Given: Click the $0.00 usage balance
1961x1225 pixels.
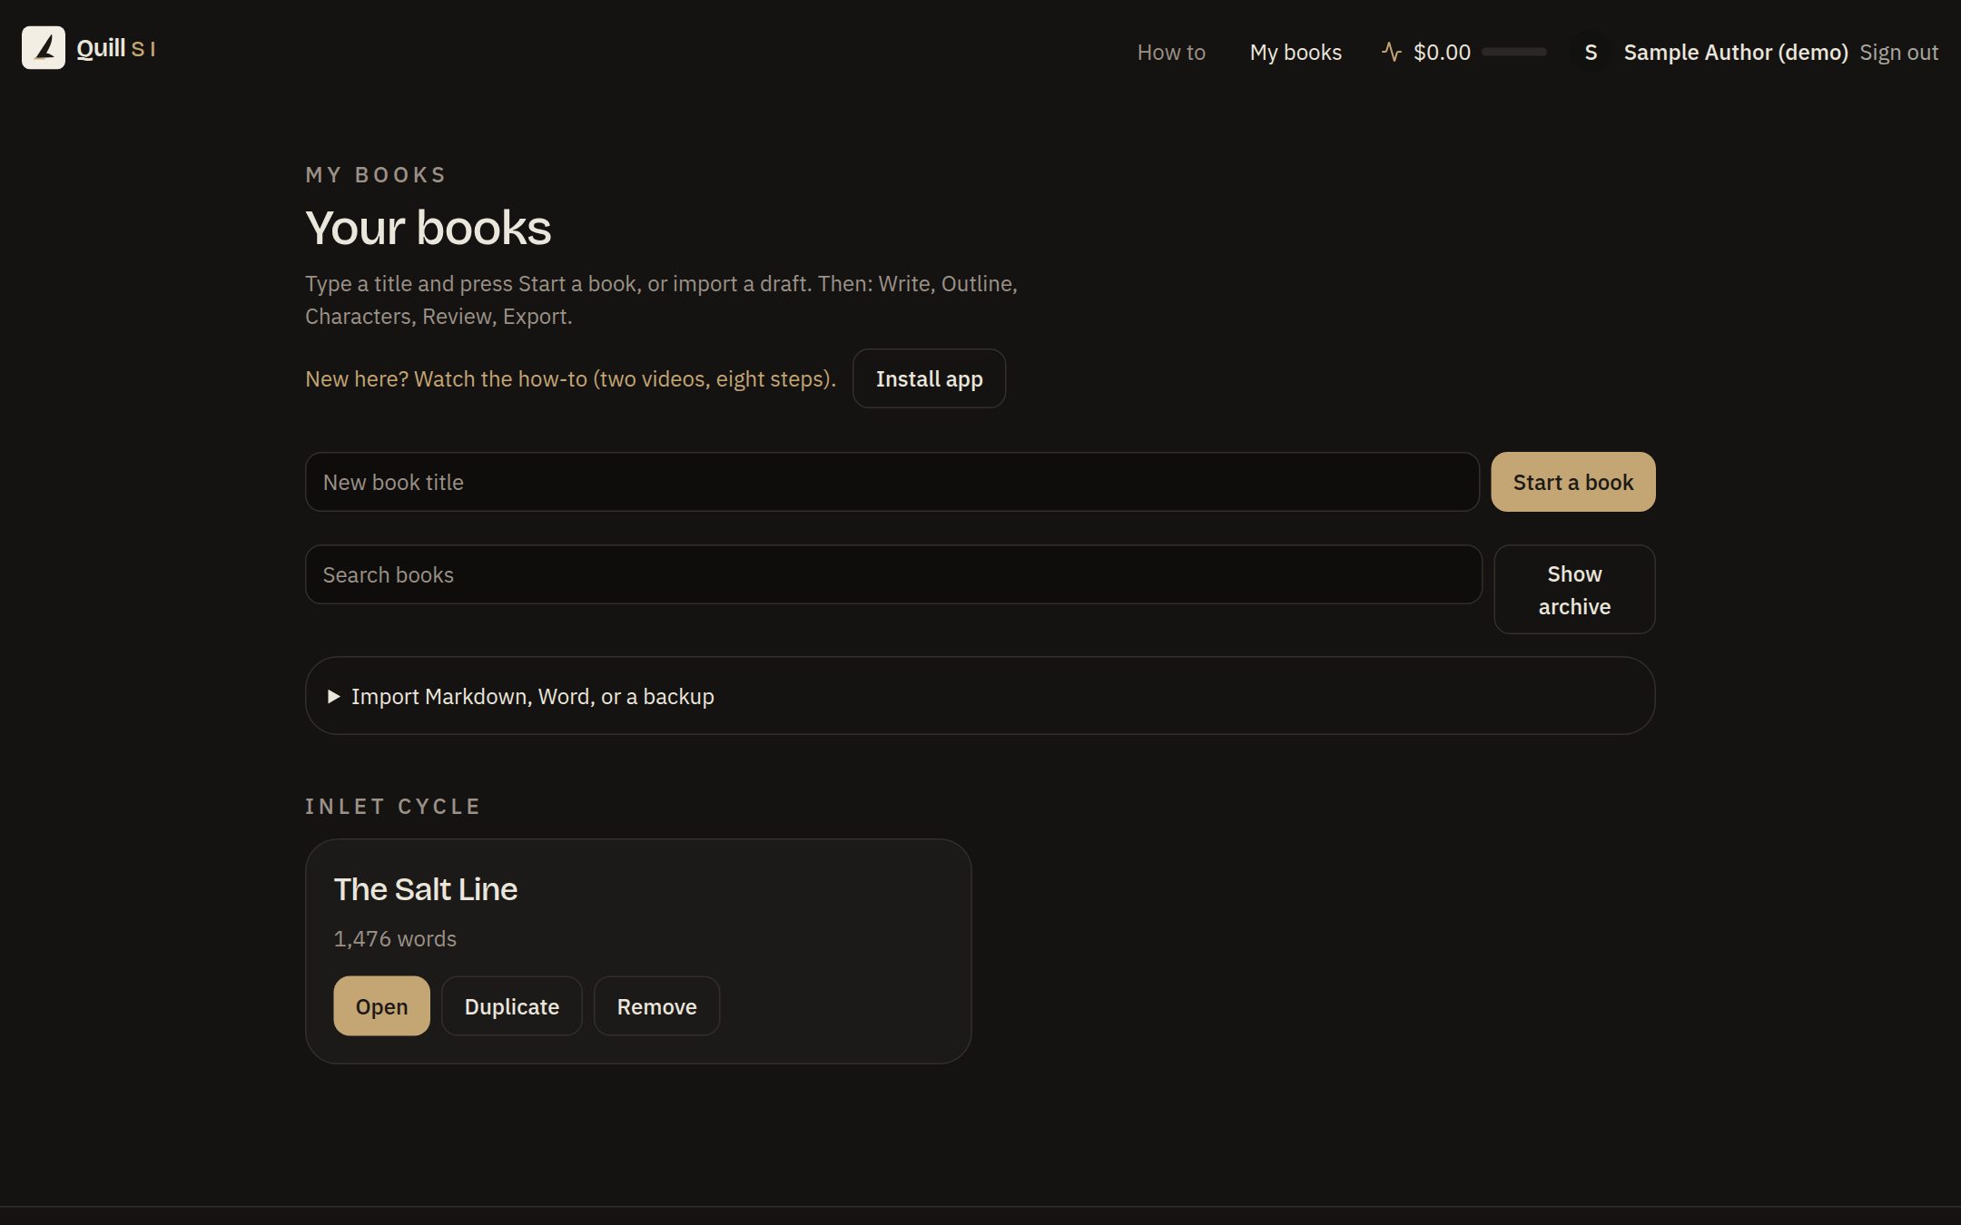Looking at the screenshot, I should tap(1442, 52).
